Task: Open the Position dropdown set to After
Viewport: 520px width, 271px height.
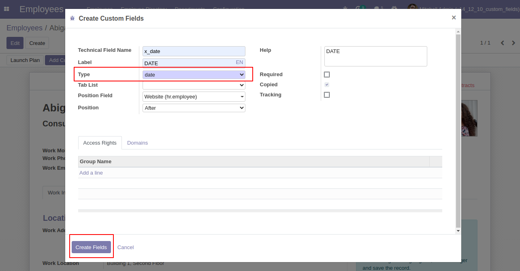Action: 194,108
